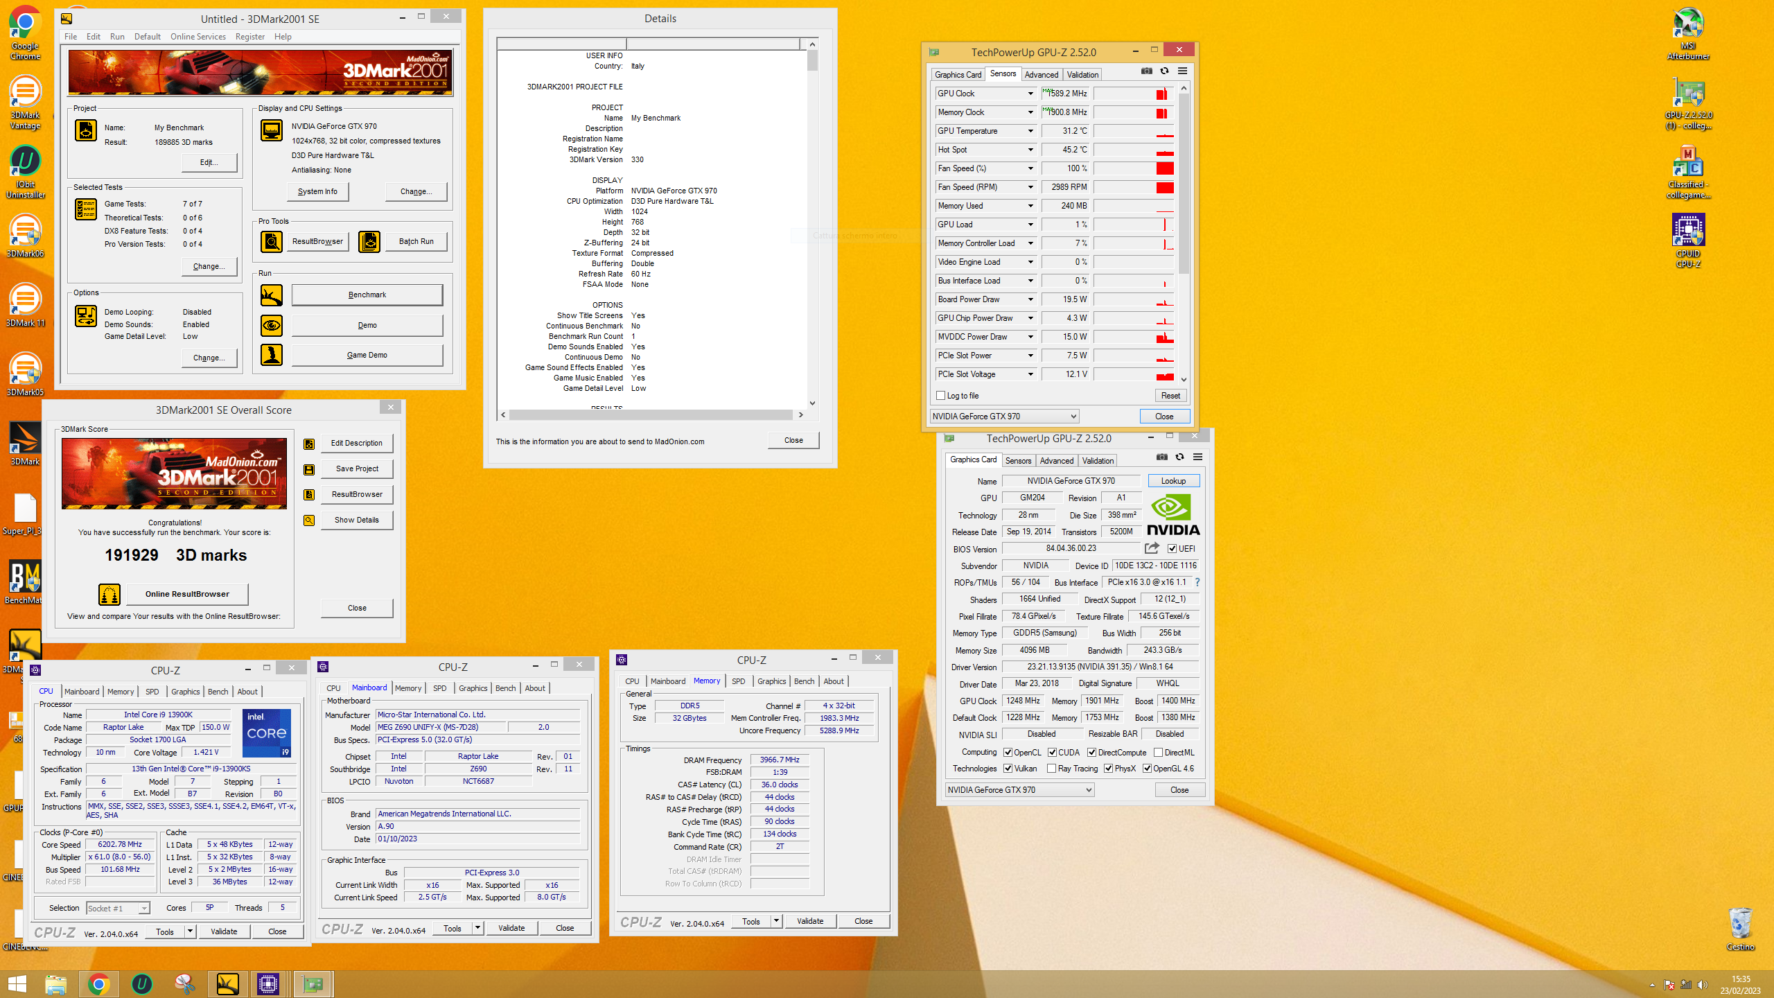Open CPUID CPU-Z desktop icon

(1688, 240)
